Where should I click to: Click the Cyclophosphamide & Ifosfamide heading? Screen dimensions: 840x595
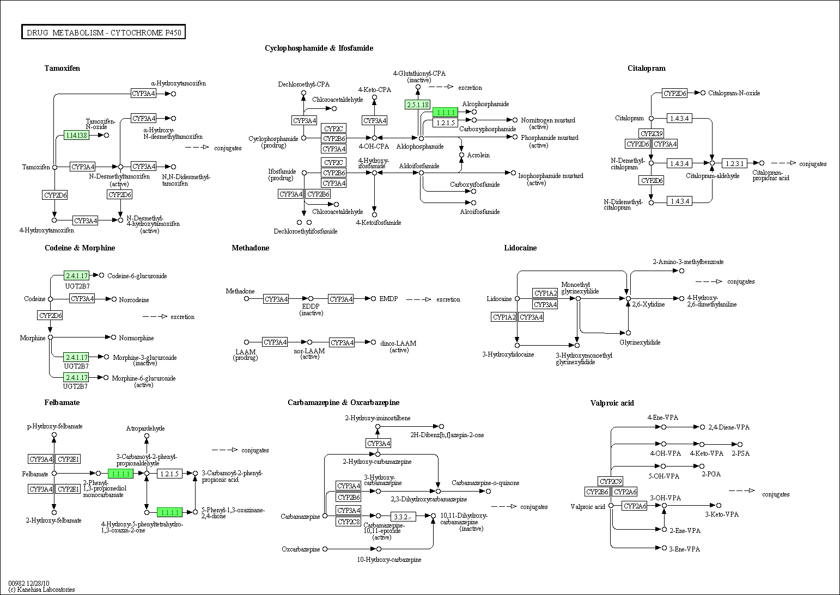(319, 48)
